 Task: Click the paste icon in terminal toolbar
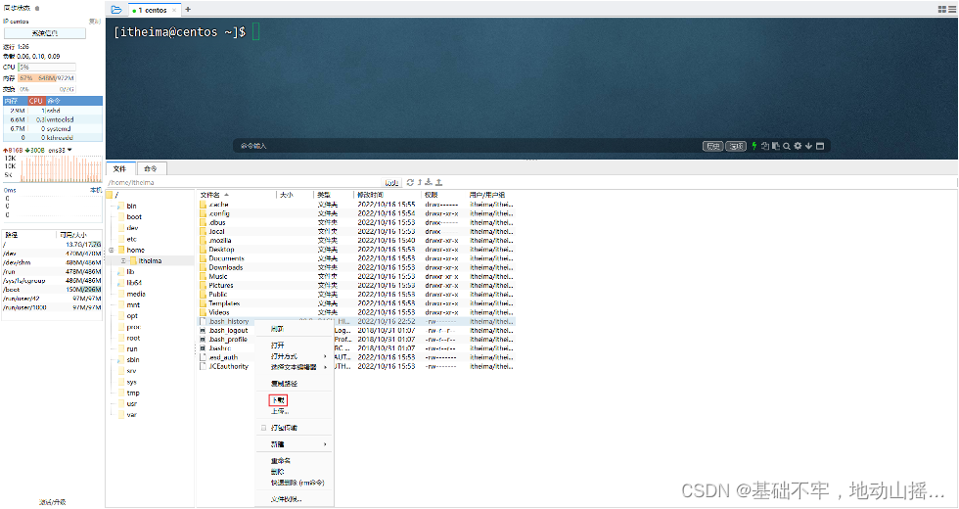click(775, 146)
